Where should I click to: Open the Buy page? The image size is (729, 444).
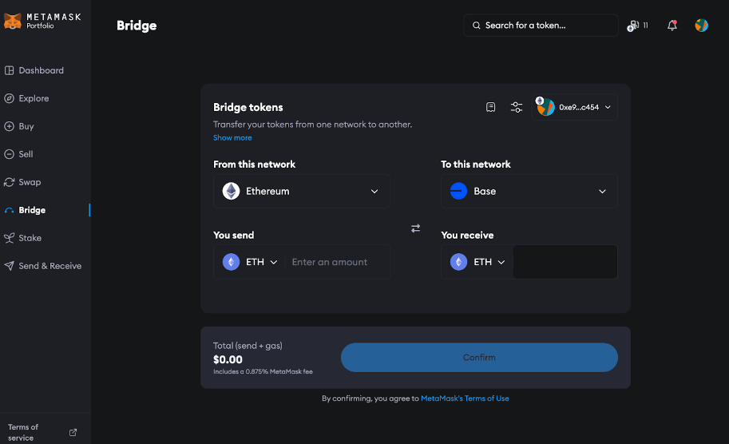click(26, 126)
